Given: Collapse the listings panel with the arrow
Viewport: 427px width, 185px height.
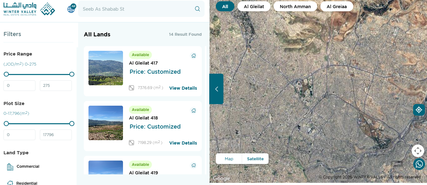Looking at the screenshot, I should point(216,89).
